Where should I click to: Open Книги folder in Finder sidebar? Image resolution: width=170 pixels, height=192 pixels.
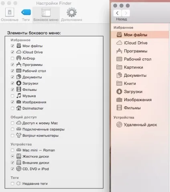[x=140, y=84]
